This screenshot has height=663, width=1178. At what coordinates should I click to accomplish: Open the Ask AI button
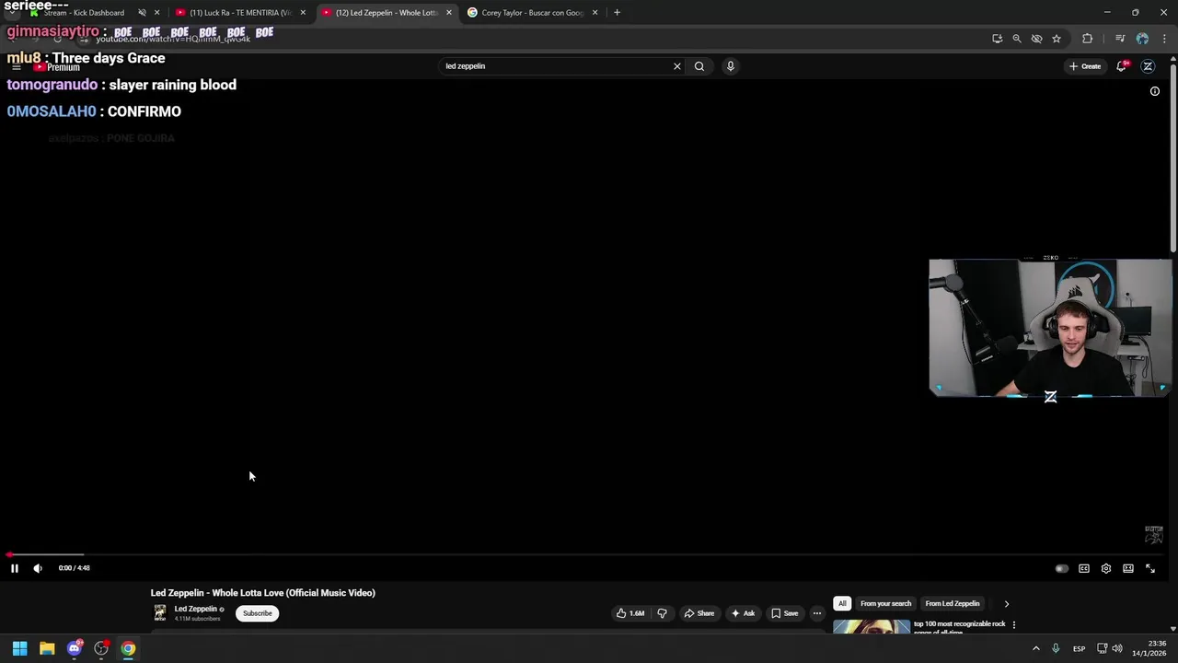tap(743, 613)
